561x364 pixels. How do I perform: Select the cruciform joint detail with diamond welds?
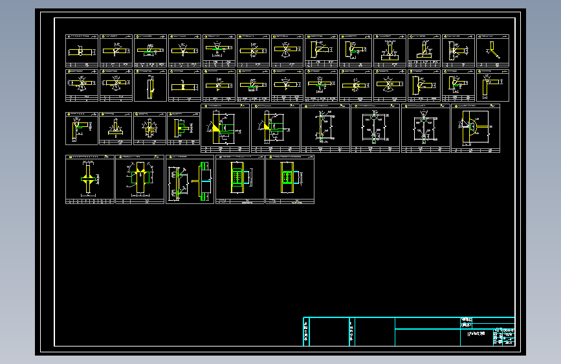90,179
